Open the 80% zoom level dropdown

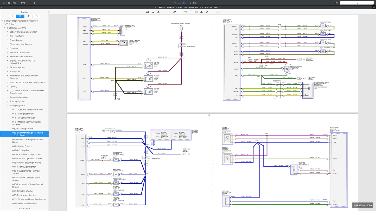(24, 3)
